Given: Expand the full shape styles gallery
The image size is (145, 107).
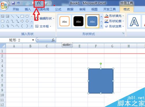Looking at the screenshot, I should [101, 26].
